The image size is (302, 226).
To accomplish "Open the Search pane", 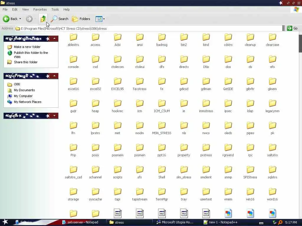I will [x=60, y=19].
